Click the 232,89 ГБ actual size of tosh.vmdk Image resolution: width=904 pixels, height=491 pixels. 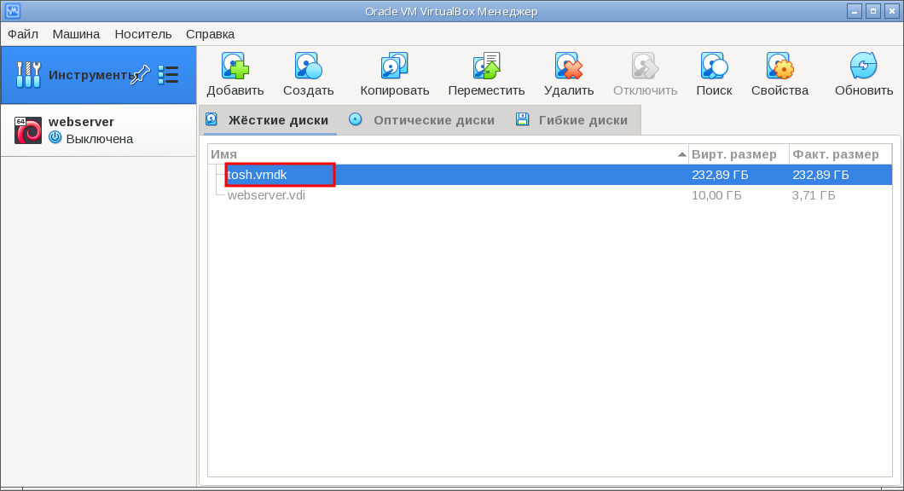820,175
